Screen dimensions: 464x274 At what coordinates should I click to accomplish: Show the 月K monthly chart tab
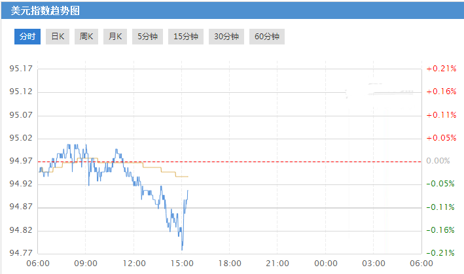pyautogui.click(x=116, y=37)
